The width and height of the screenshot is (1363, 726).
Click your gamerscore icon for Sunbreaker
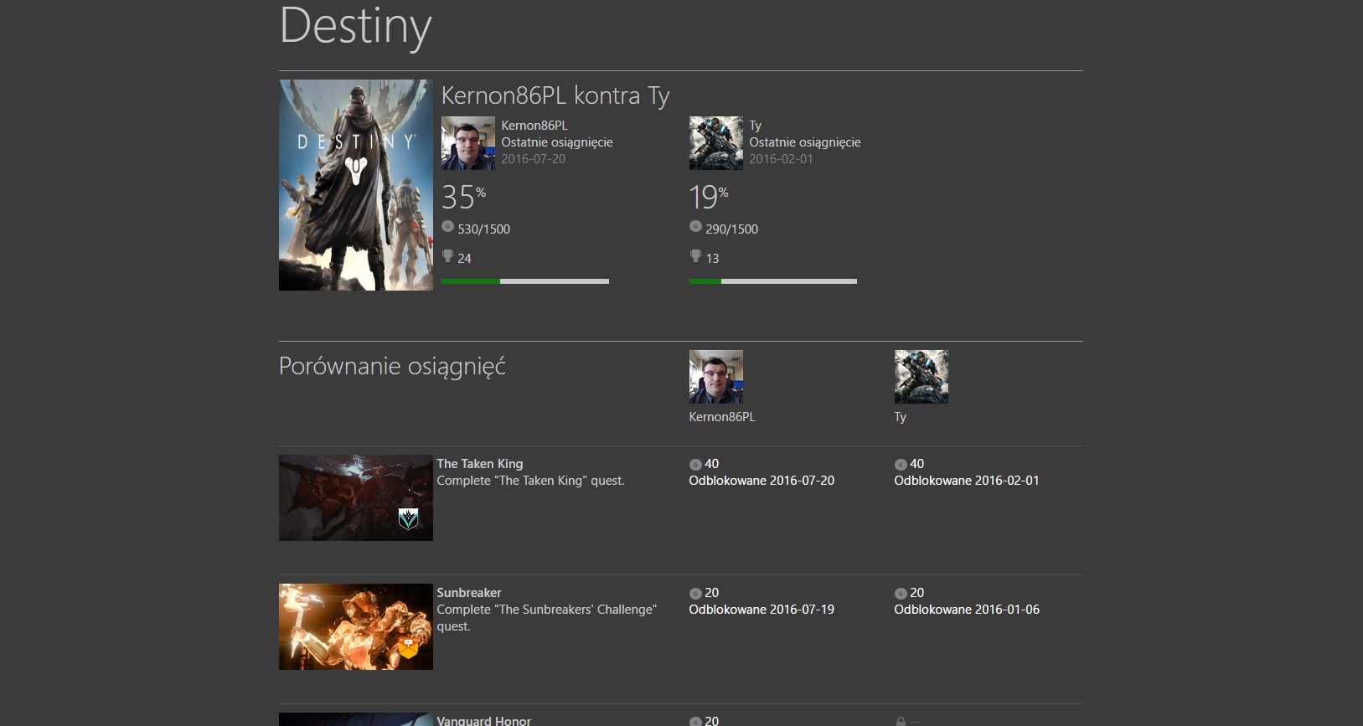[901, 594]
